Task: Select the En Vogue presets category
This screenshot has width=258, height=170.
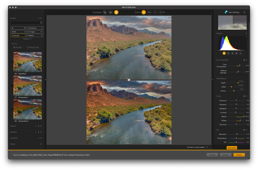Action: click(x=35, y=32)
